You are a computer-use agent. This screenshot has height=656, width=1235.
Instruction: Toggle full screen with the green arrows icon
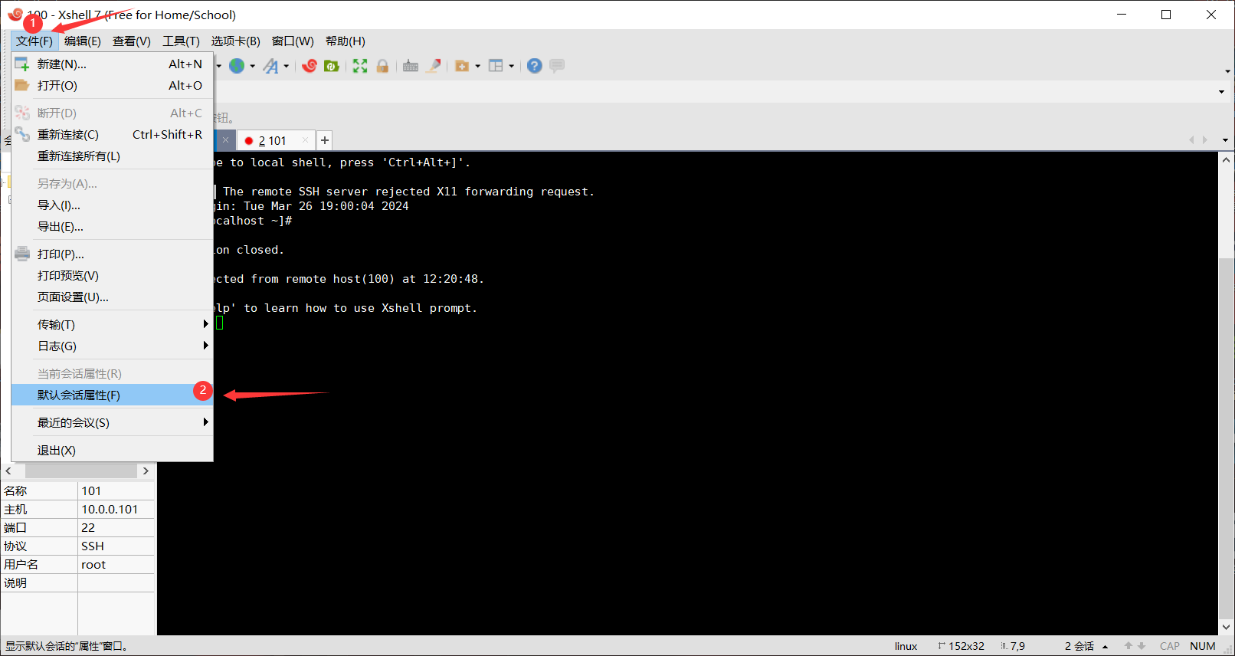pyautogui.click(x=360, y=66)
